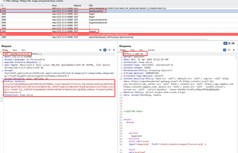The width and height of the screenshot is (238, 153).
Task: Click the Cookie session header name
Action: coord(15,81)
